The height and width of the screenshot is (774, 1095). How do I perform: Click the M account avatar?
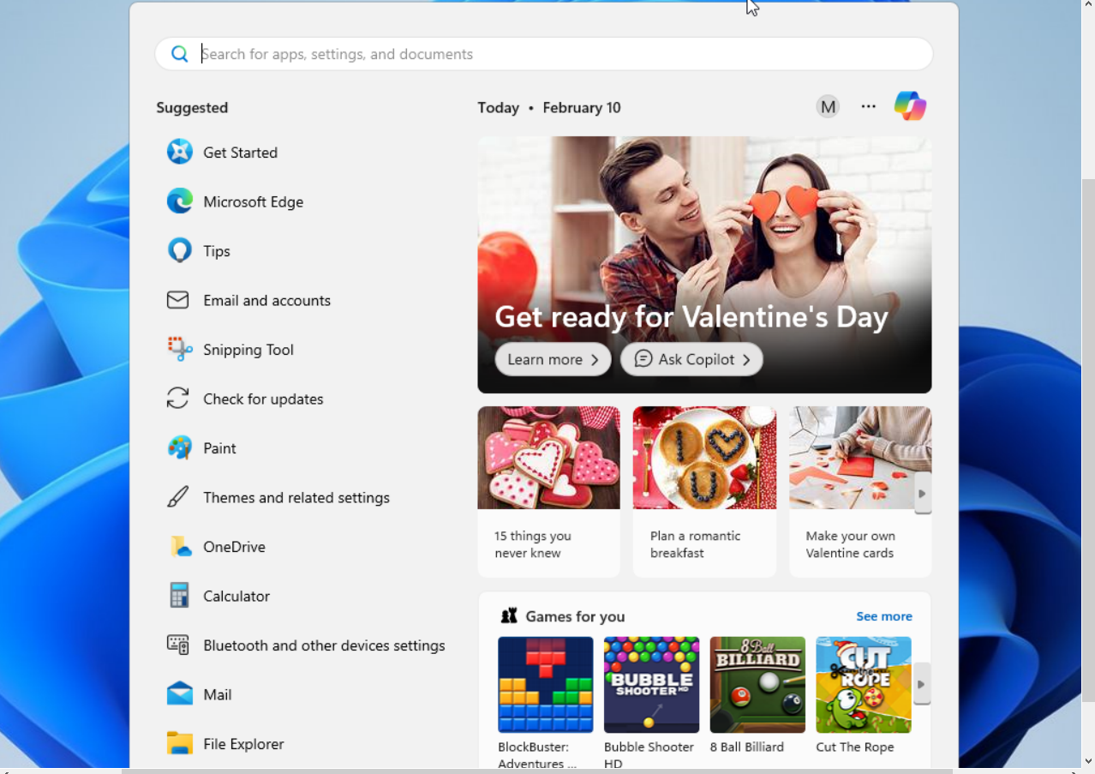click(x=828, y=107)
